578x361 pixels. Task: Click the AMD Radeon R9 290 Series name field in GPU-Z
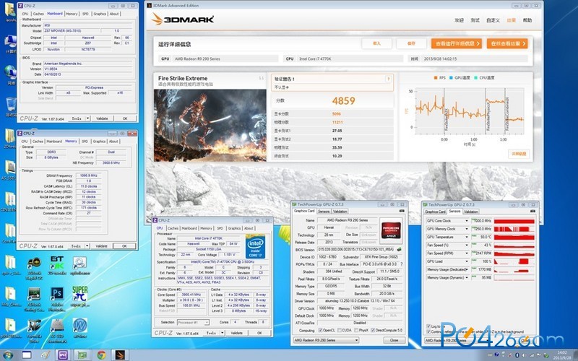point(348,220)
